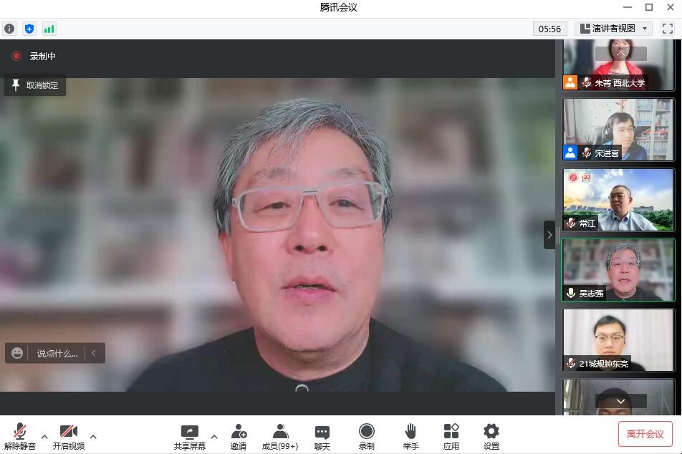The width and height of the screenshot is (682, 454).
Task: Open the 成员(99+) members list
Action: 280,436
